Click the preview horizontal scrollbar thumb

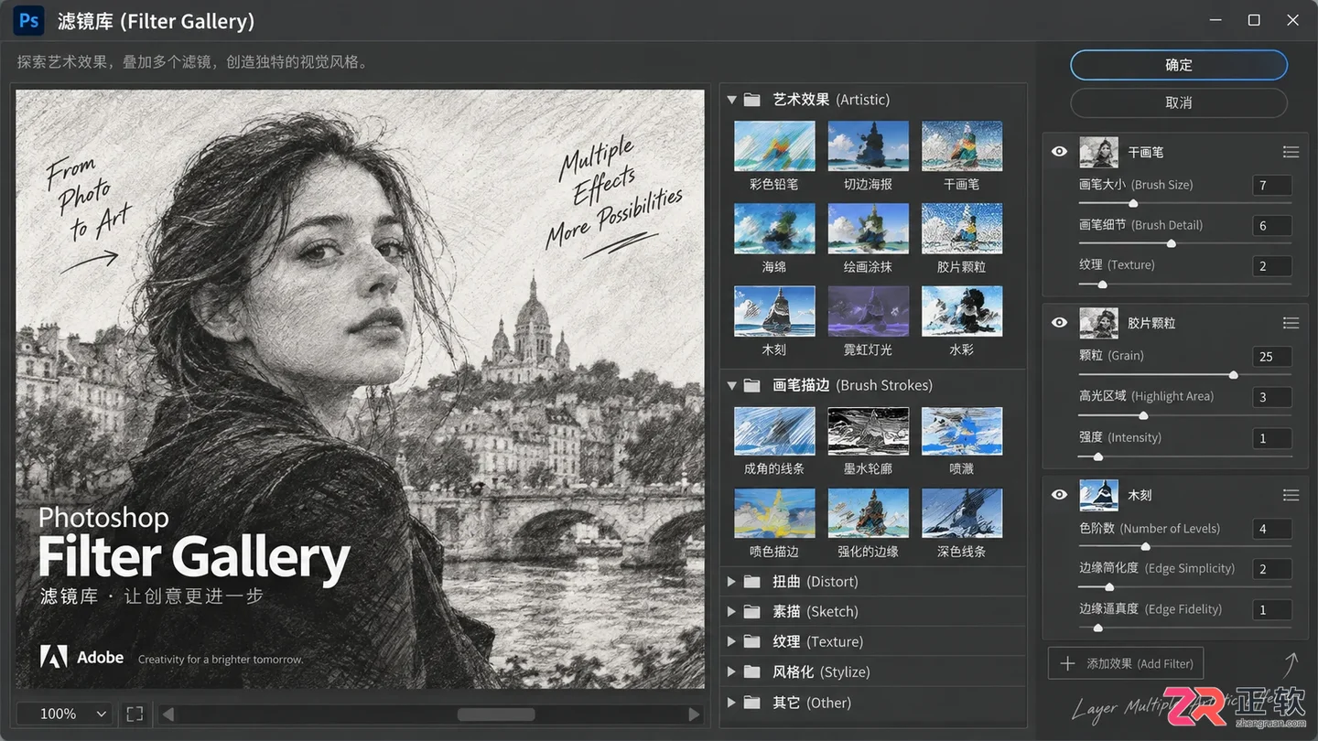tap(496, 714)
